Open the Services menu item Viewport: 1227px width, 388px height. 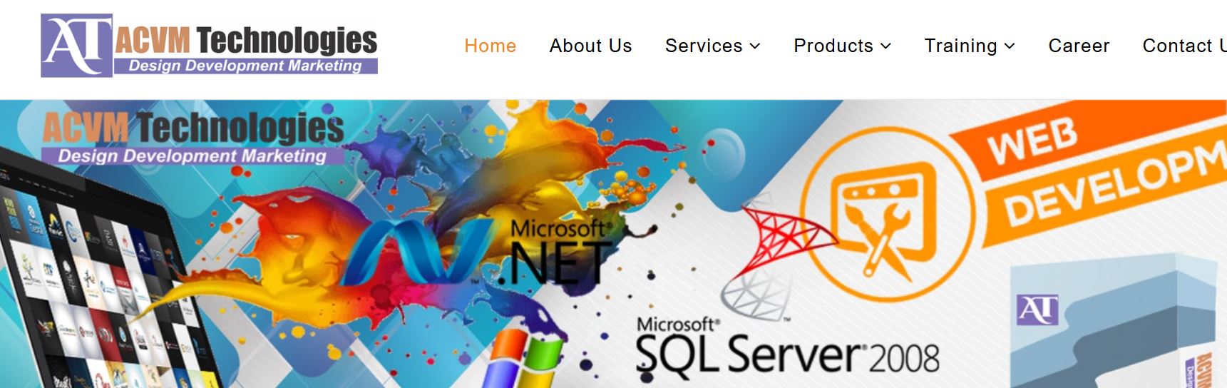coord(704,46)
